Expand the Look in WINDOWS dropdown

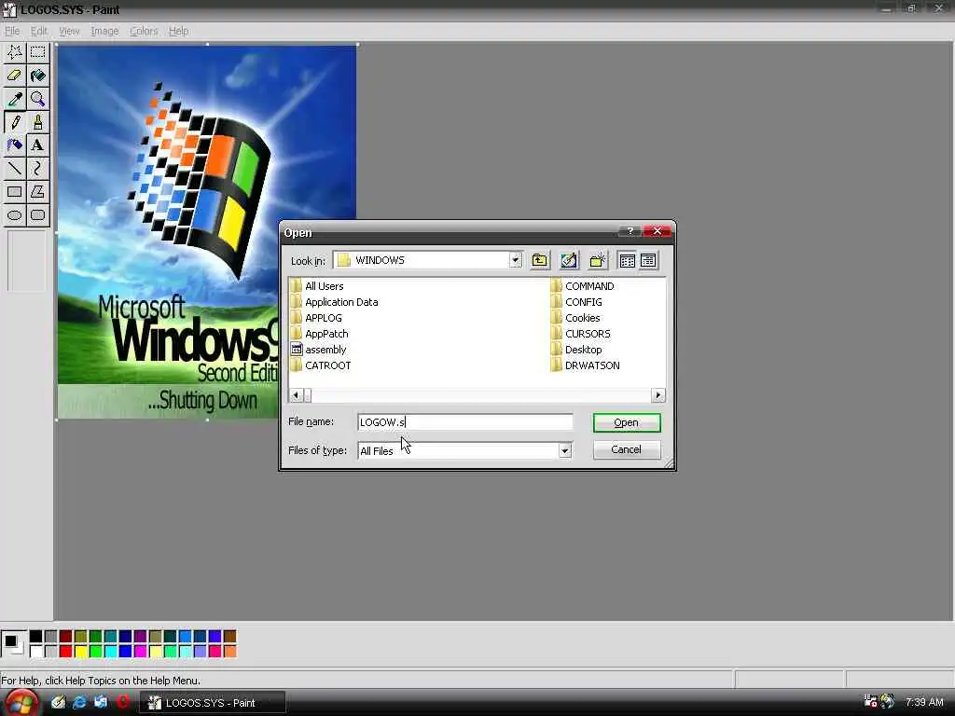point(515,261)
